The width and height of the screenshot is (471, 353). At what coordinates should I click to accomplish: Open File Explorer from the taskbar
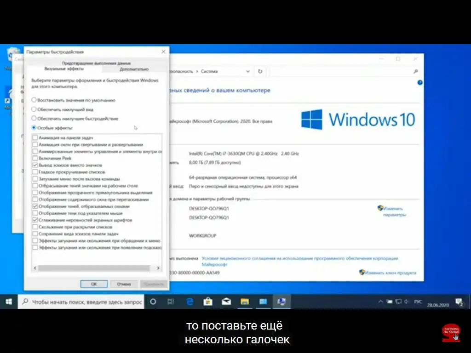point(245,302)
